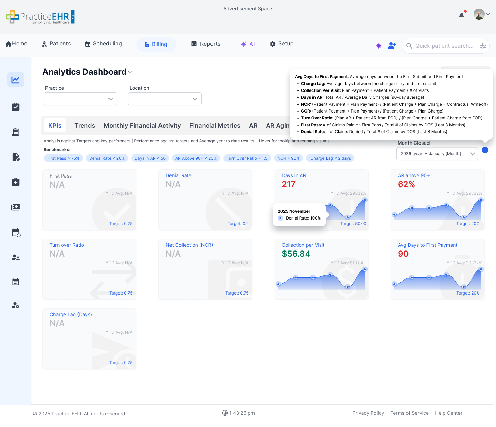The width and height of the screenshot is (496, 427).
Task: Open the Month Closed dropdown
Action: pyautogui.click(x=437, y=154)
